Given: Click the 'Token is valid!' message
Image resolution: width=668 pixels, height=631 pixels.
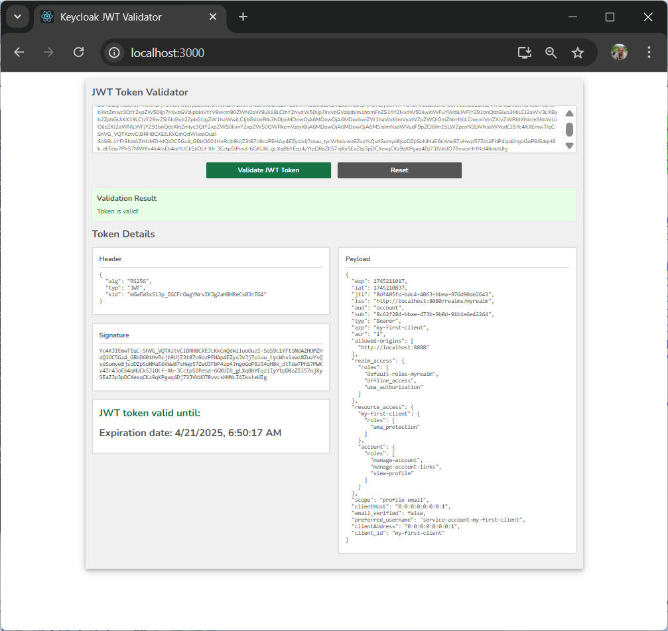Looking at the screenshot, I should pyautogui.click(x=117, y=211).
